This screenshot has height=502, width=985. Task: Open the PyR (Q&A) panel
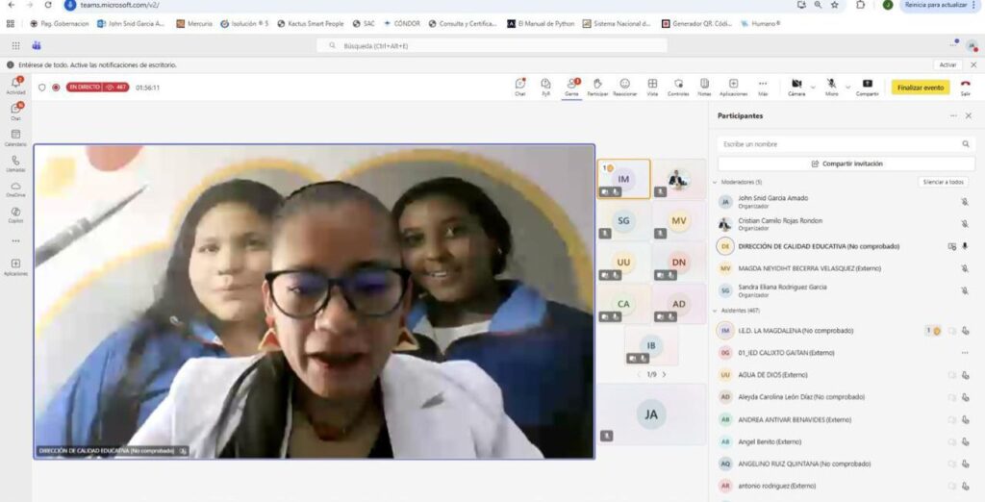pos(545,85)
